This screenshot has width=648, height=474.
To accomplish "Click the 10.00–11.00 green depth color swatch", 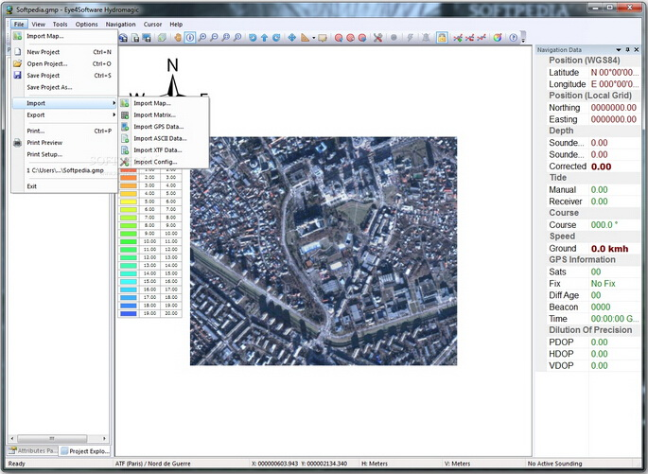I will coord(128,241).
